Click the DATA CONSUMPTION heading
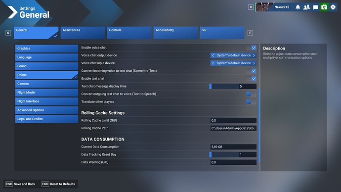This screenshot has height=192, width=341. (x=103, y=140)
